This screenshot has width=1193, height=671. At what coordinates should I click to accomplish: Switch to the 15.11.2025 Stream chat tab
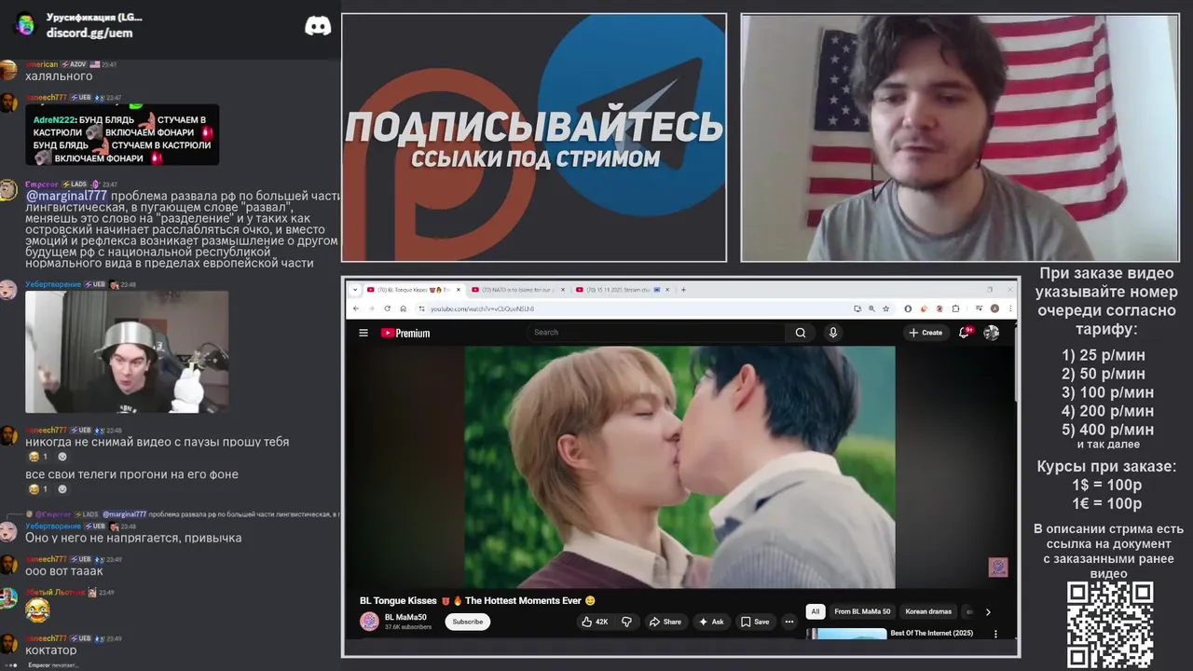623,290
